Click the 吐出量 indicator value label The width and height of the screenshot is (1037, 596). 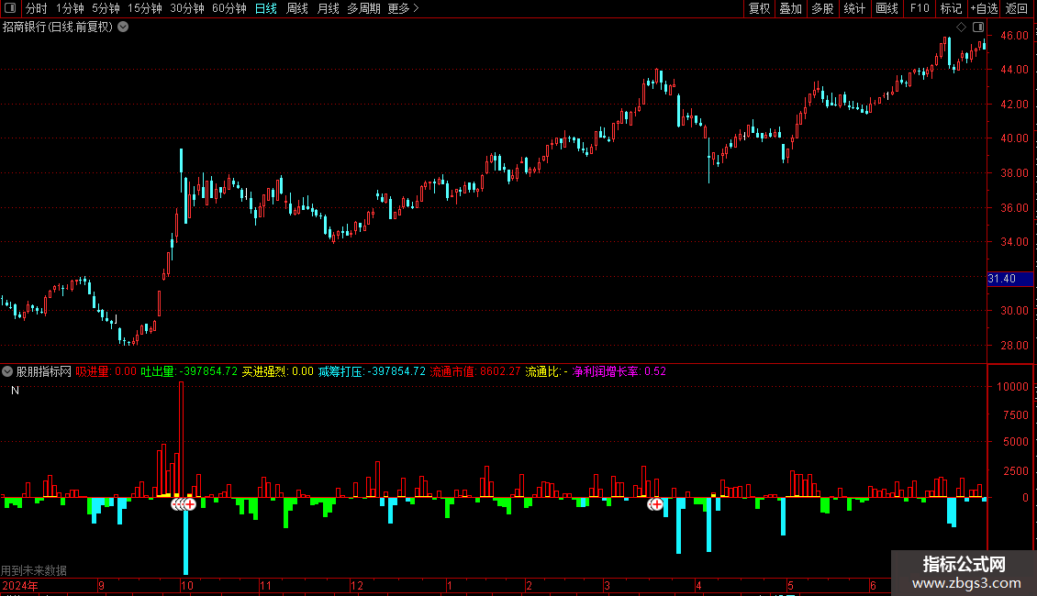[189, 371]
